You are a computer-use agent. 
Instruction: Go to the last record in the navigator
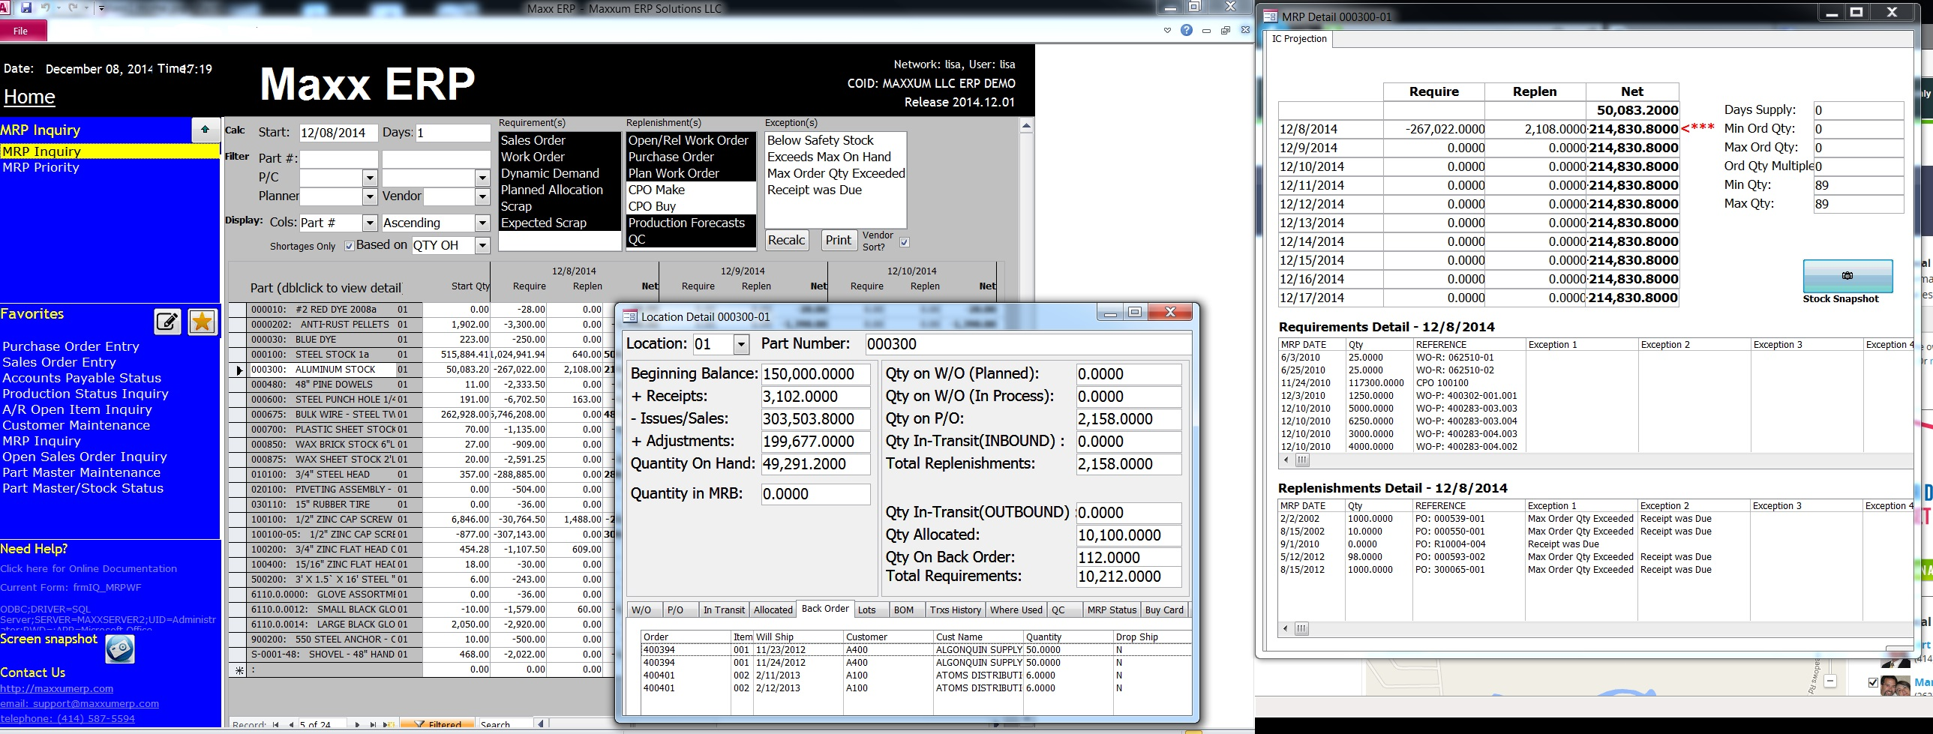pyautogui.click(x=372, y=725)
